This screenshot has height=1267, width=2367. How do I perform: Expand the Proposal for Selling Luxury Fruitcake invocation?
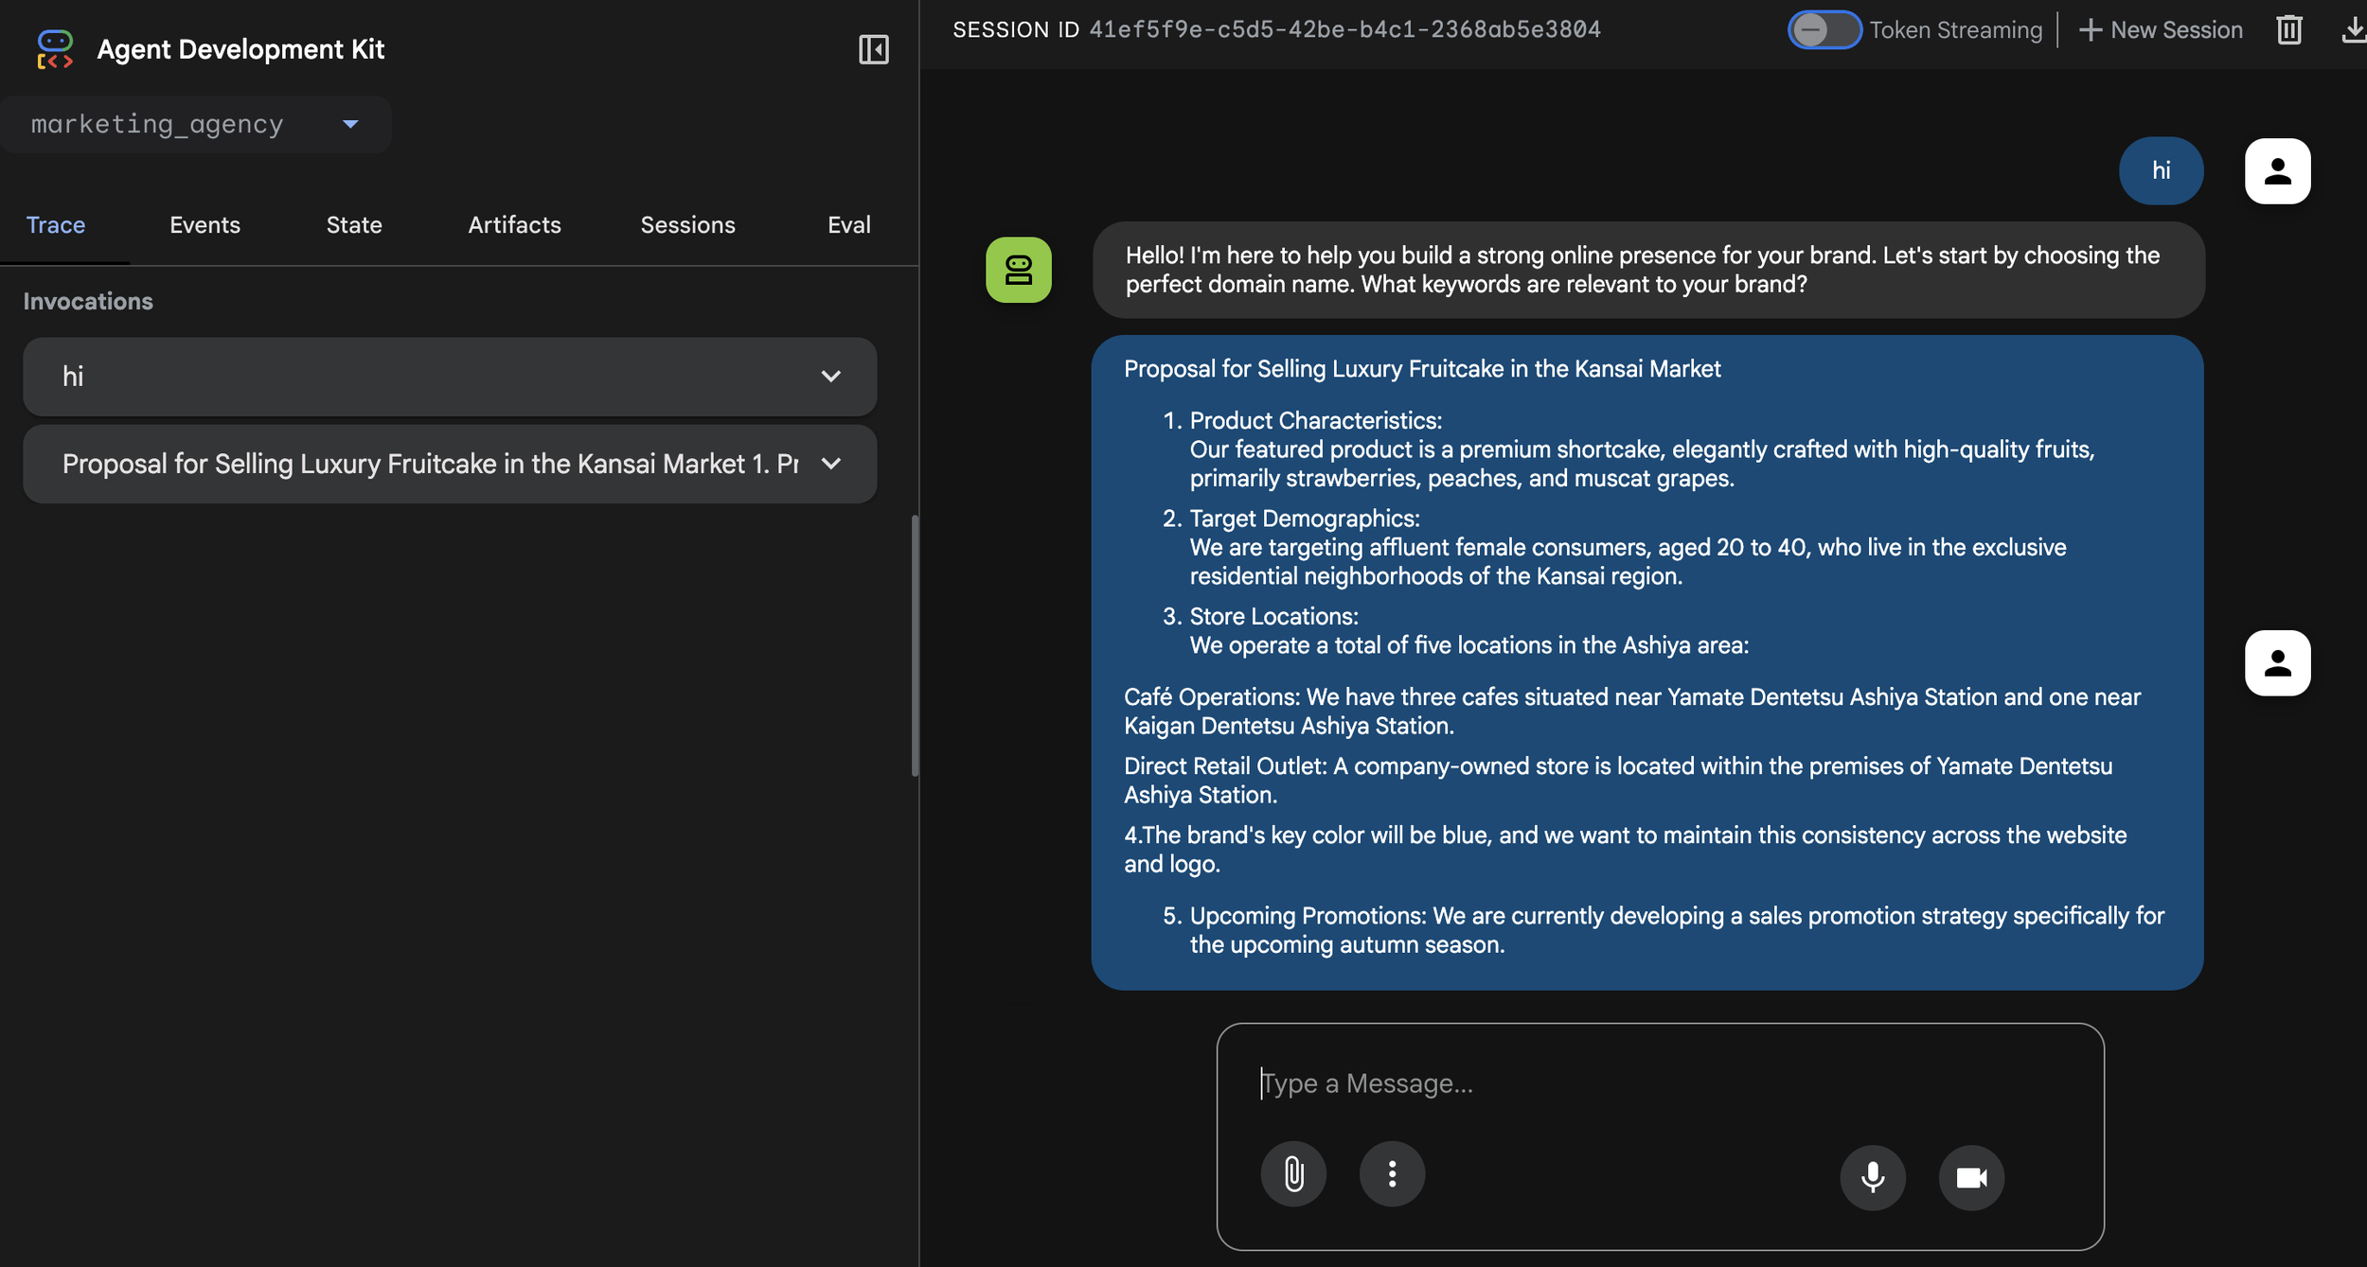coord(830,464)
